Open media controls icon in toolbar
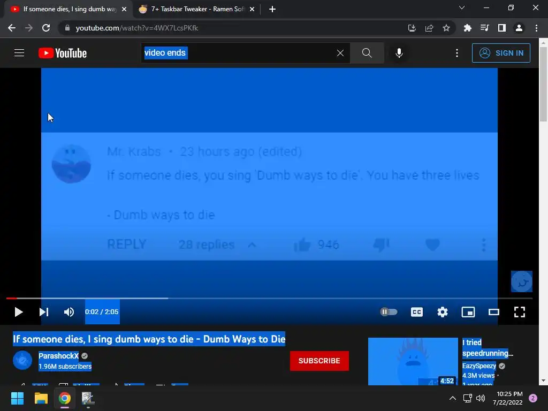Image resolution: width=548 pixels, height=411 pixels. click(x=484, y=28)
